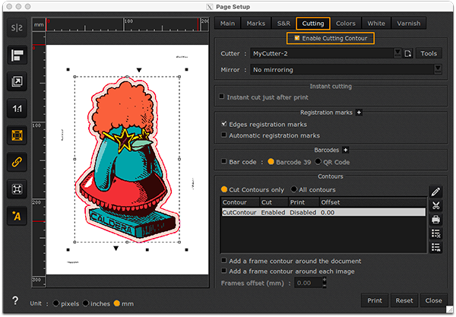Click the Frames offset stepper arrows
456x317 pixels.
click(x=325, y=282)
